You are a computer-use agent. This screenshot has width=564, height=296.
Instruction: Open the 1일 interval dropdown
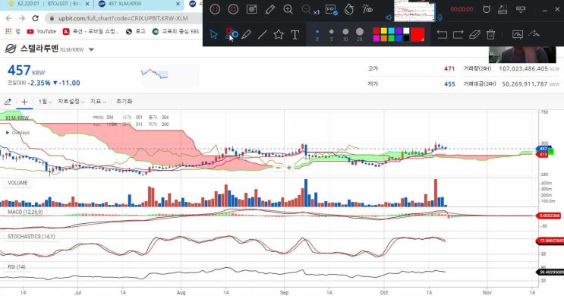click(46, 102)
